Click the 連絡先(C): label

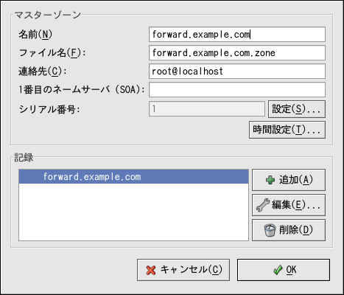coord(43,72)
